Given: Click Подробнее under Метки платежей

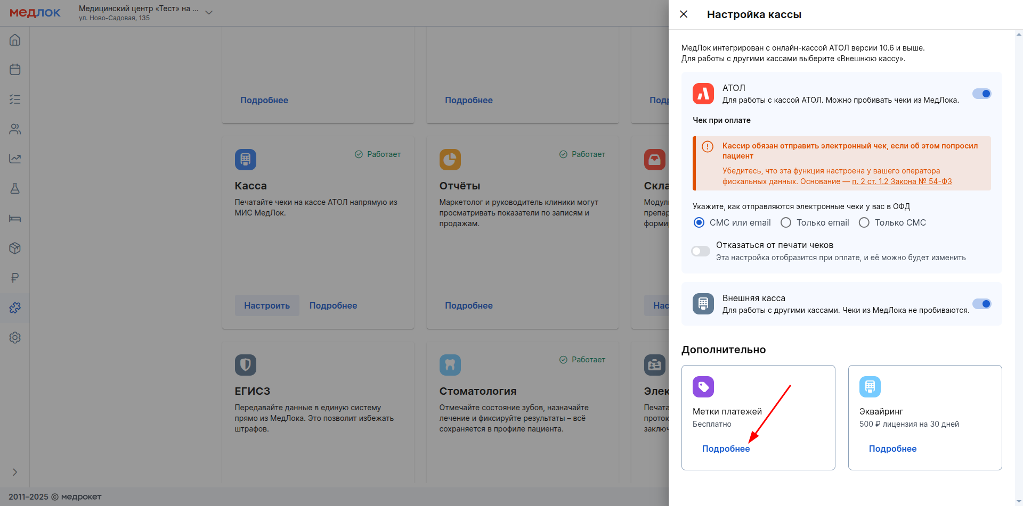Looking at the screenshot, I should pos(726,449).
